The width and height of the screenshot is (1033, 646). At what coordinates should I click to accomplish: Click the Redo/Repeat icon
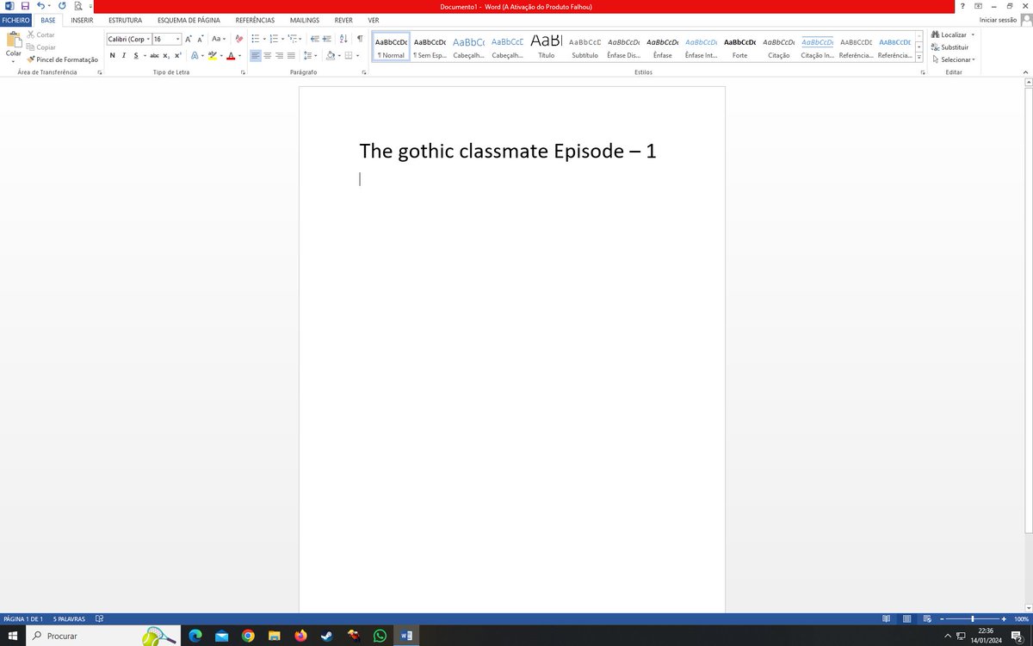[62, 6]
